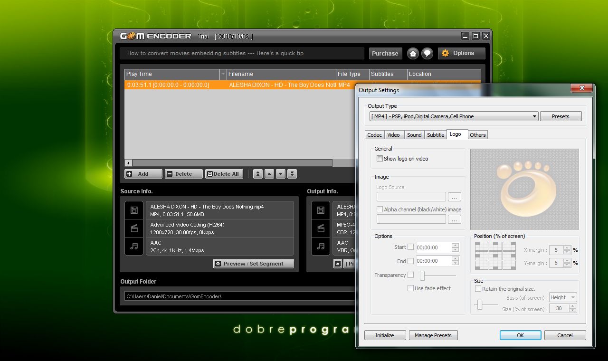
Task: Toggle Alpha channel (black/white) image checkbox
Action: coord(380,209)
